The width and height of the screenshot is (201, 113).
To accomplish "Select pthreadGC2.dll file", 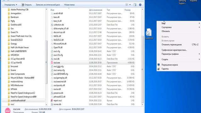I will pos(59,97).
